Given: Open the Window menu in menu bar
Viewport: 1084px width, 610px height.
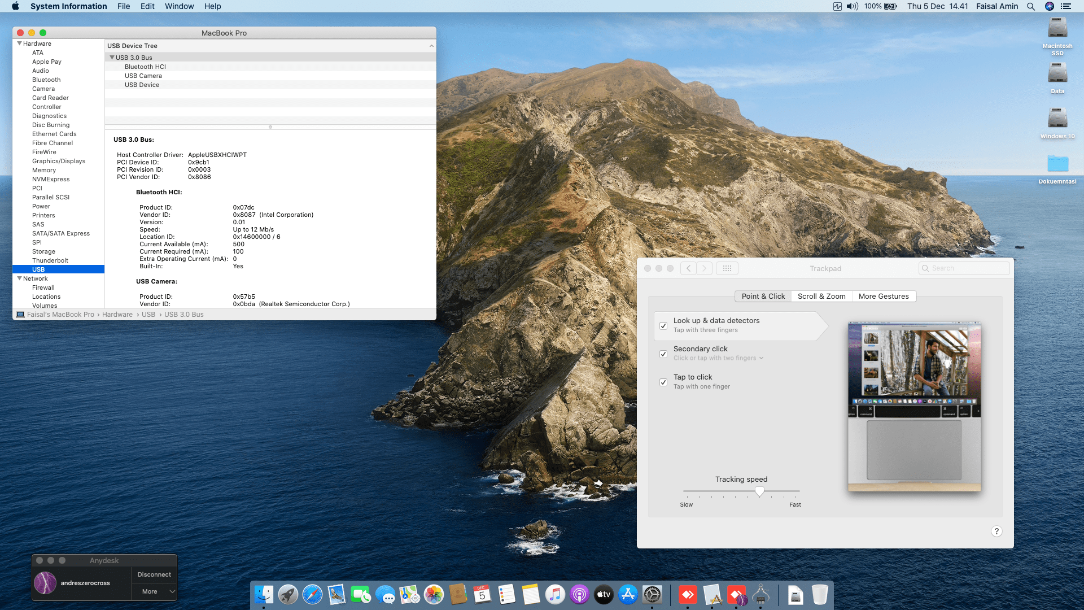Looking at the screenshot, I should (179, 6).
